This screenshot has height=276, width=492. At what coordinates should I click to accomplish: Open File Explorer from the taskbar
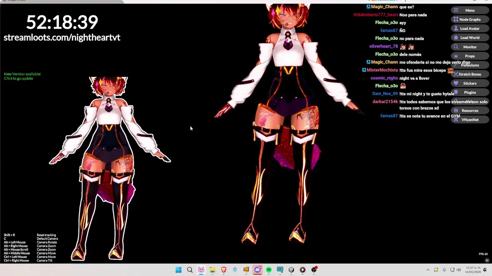coord(212,270)
